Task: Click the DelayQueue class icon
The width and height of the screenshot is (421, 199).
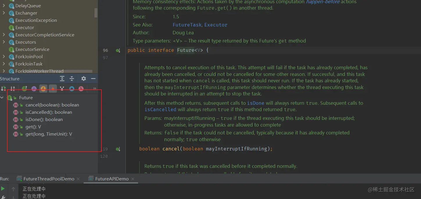Action: (x=12, y=6)
